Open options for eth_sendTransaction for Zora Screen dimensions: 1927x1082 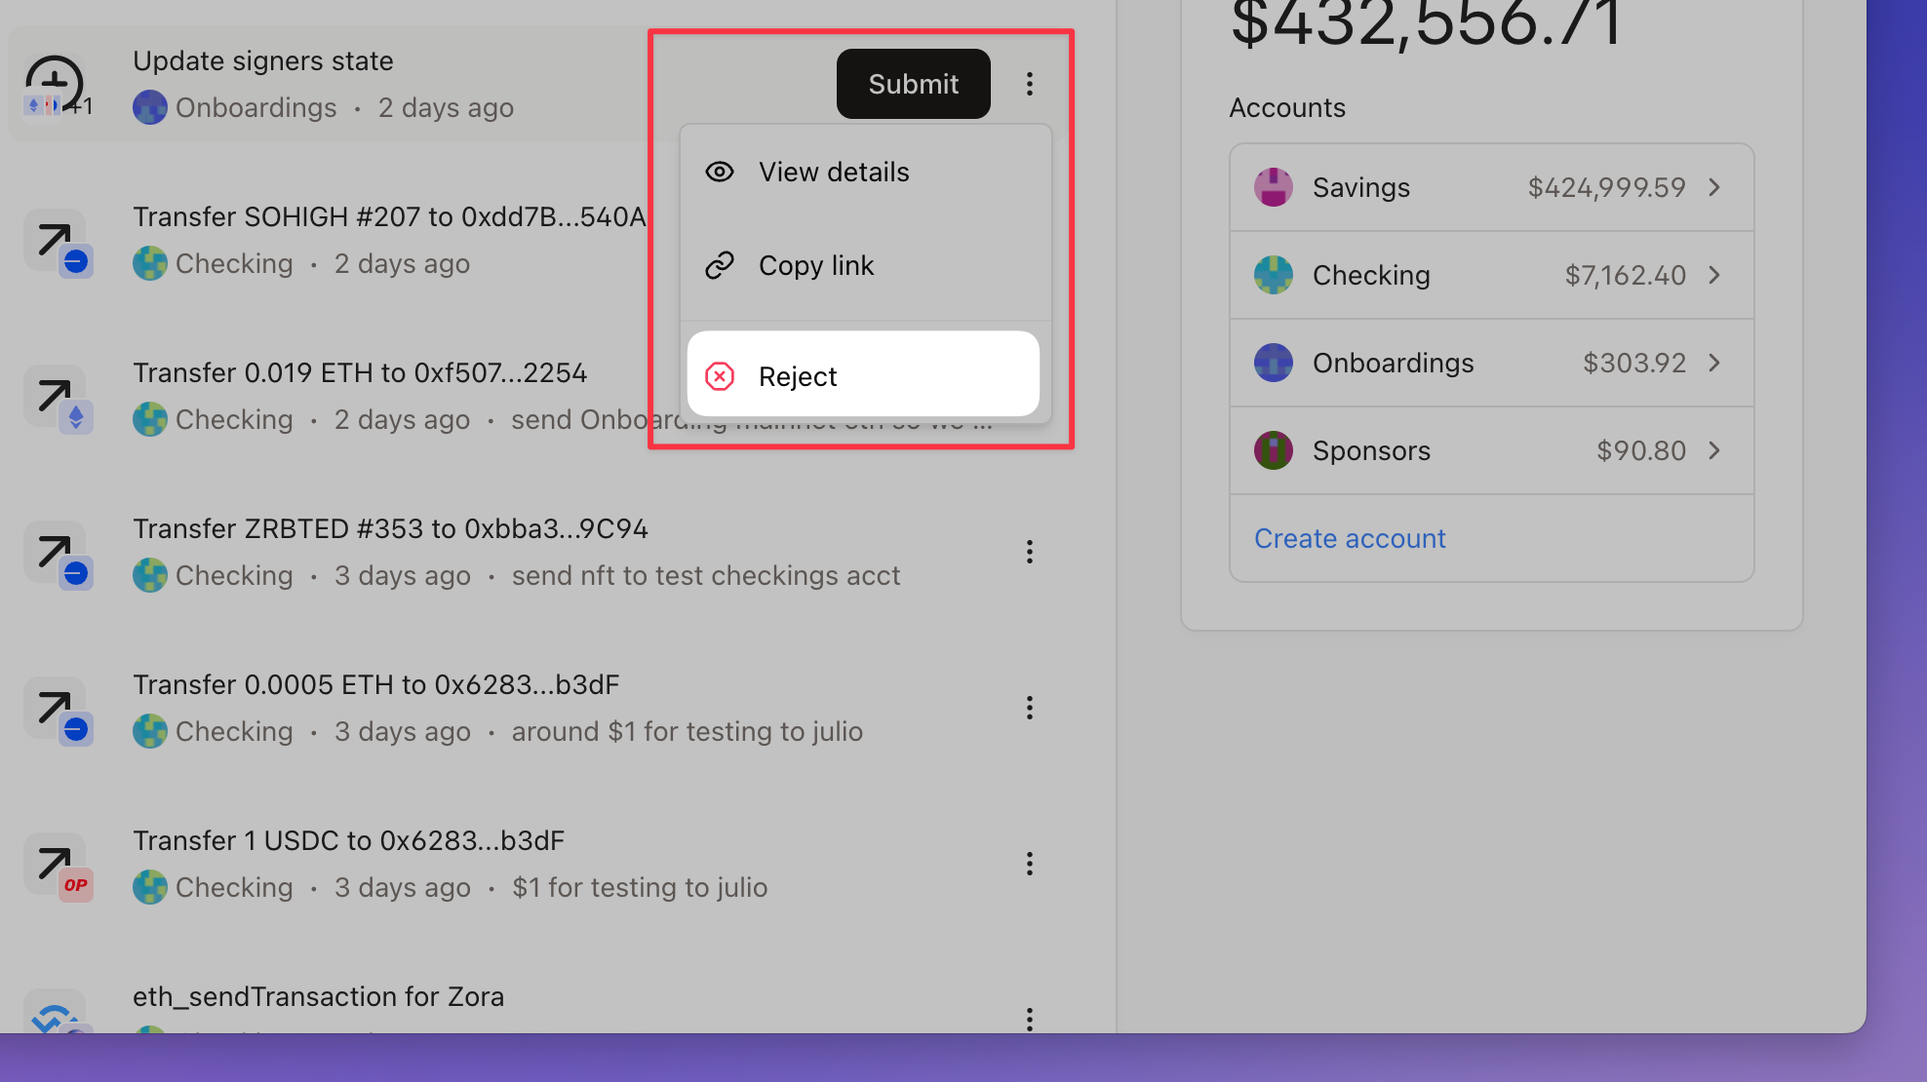click(1029, 1018)
